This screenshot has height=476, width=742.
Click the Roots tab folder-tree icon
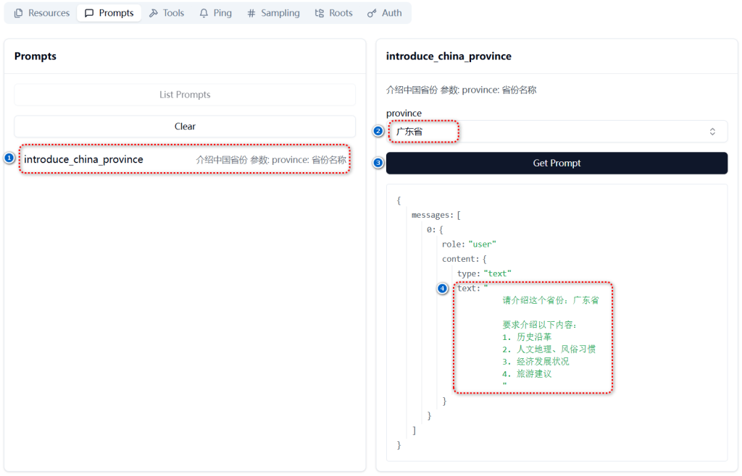(x=320, y=13)
